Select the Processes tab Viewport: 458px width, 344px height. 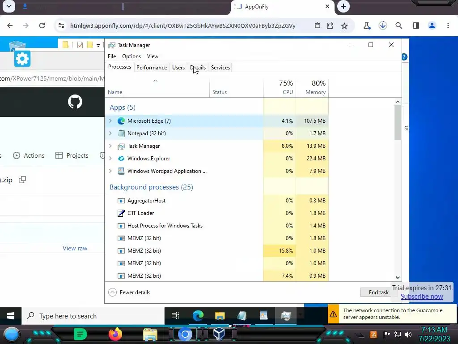(x=119, y=67)
